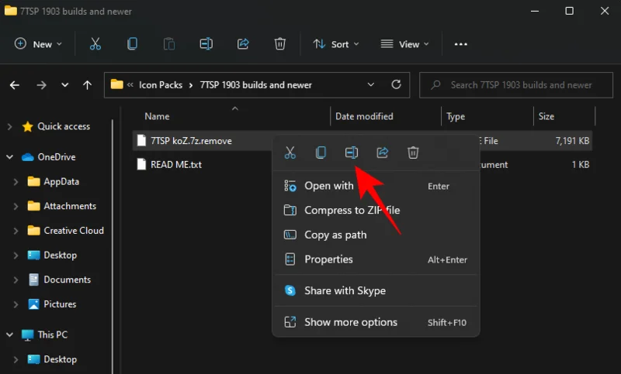Click Icon Packs in the breadcrumb path

[x=161, y=85]
